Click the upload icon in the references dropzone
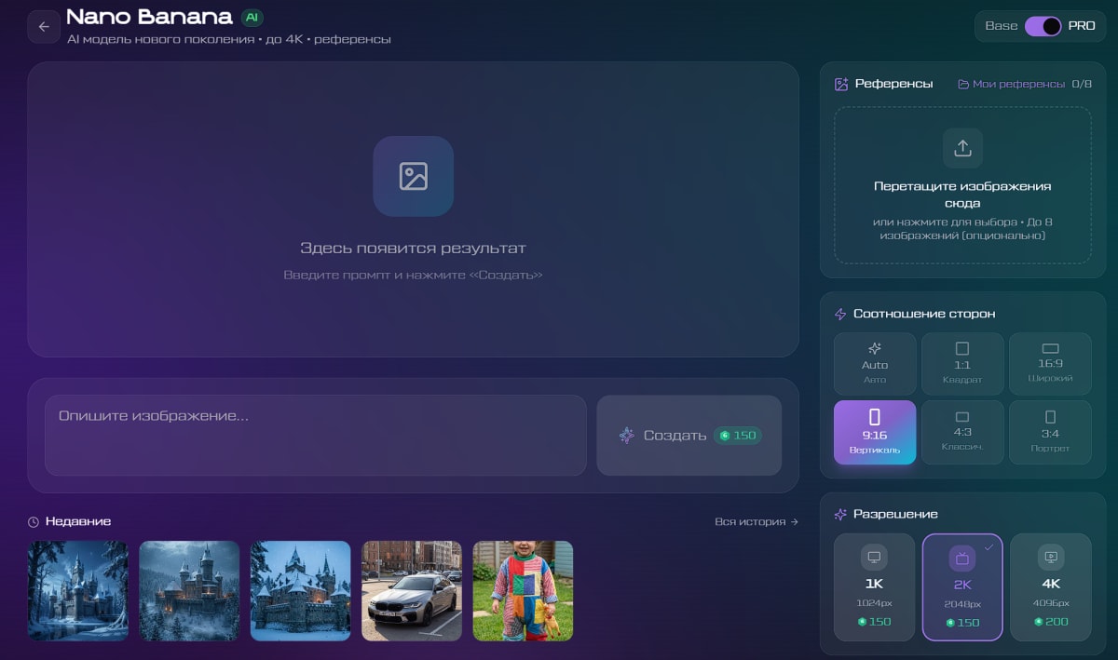The image size is (1118, 660). click(x=961, y=148)
